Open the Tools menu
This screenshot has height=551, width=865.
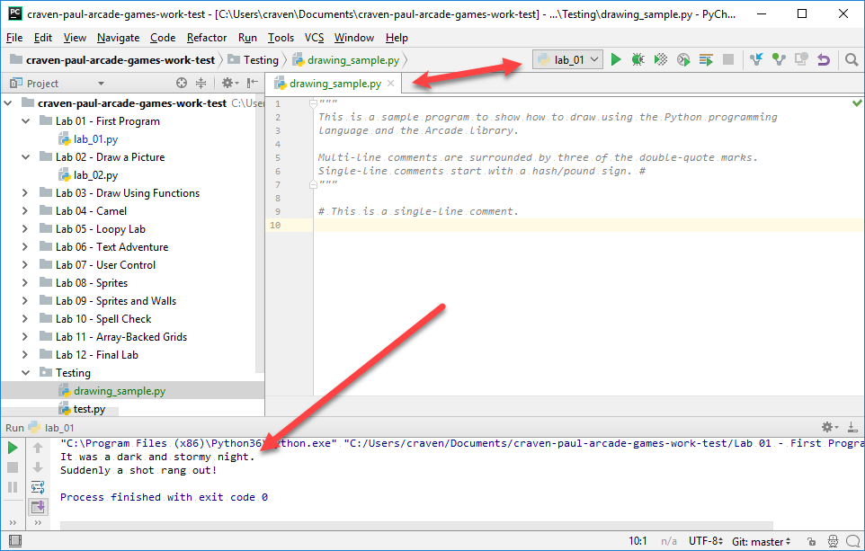coord(281,38)
